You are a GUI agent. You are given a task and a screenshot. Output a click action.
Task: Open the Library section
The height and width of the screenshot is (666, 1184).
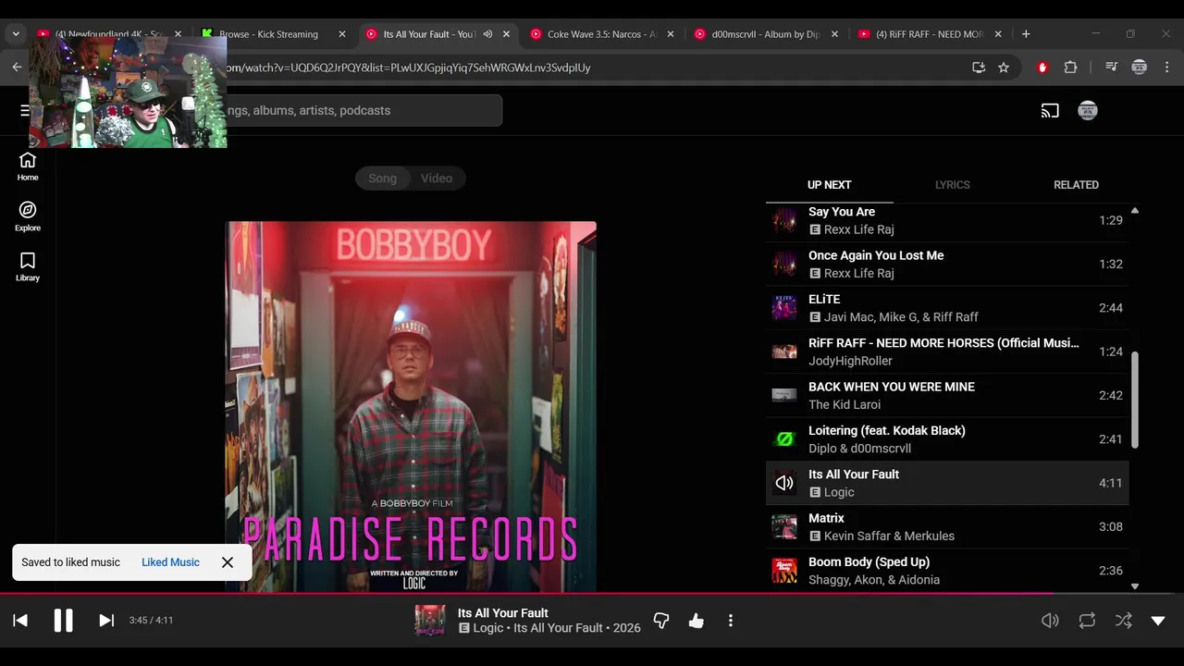[28, 267]
